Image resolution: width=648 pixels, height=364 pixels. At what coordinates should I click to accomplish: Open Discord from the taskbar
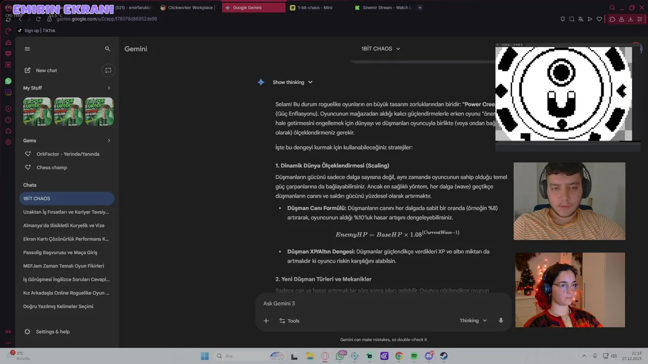pyautogui.click(x=429, y=356)
